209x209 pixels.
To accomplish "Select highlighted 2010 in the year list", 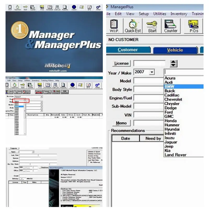I will point(19,107).
